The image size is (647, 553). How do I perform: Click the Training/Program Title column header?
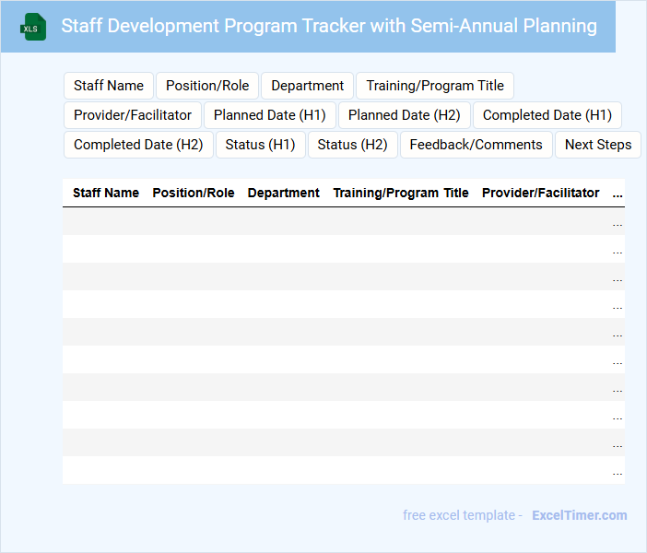click(401, 193)
